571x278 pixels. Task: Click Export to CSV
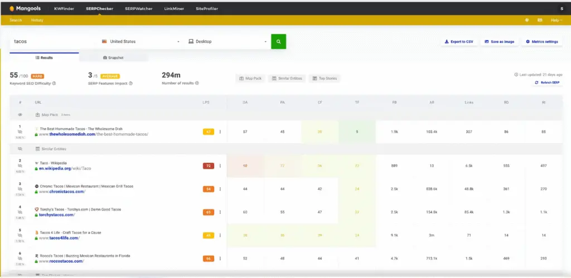pos(459,42)
